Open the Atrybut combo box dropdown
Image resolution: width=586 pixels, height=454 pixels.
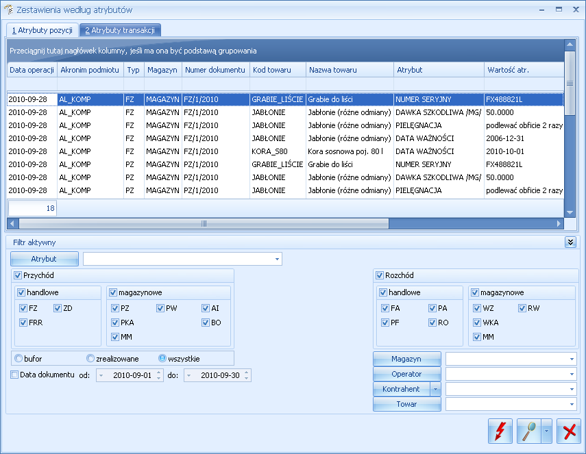pos(277,259)
